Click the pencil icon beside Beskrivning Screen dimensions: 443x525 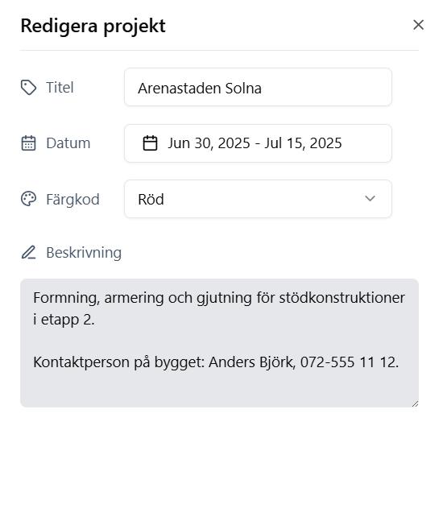(x=28, y=253)
